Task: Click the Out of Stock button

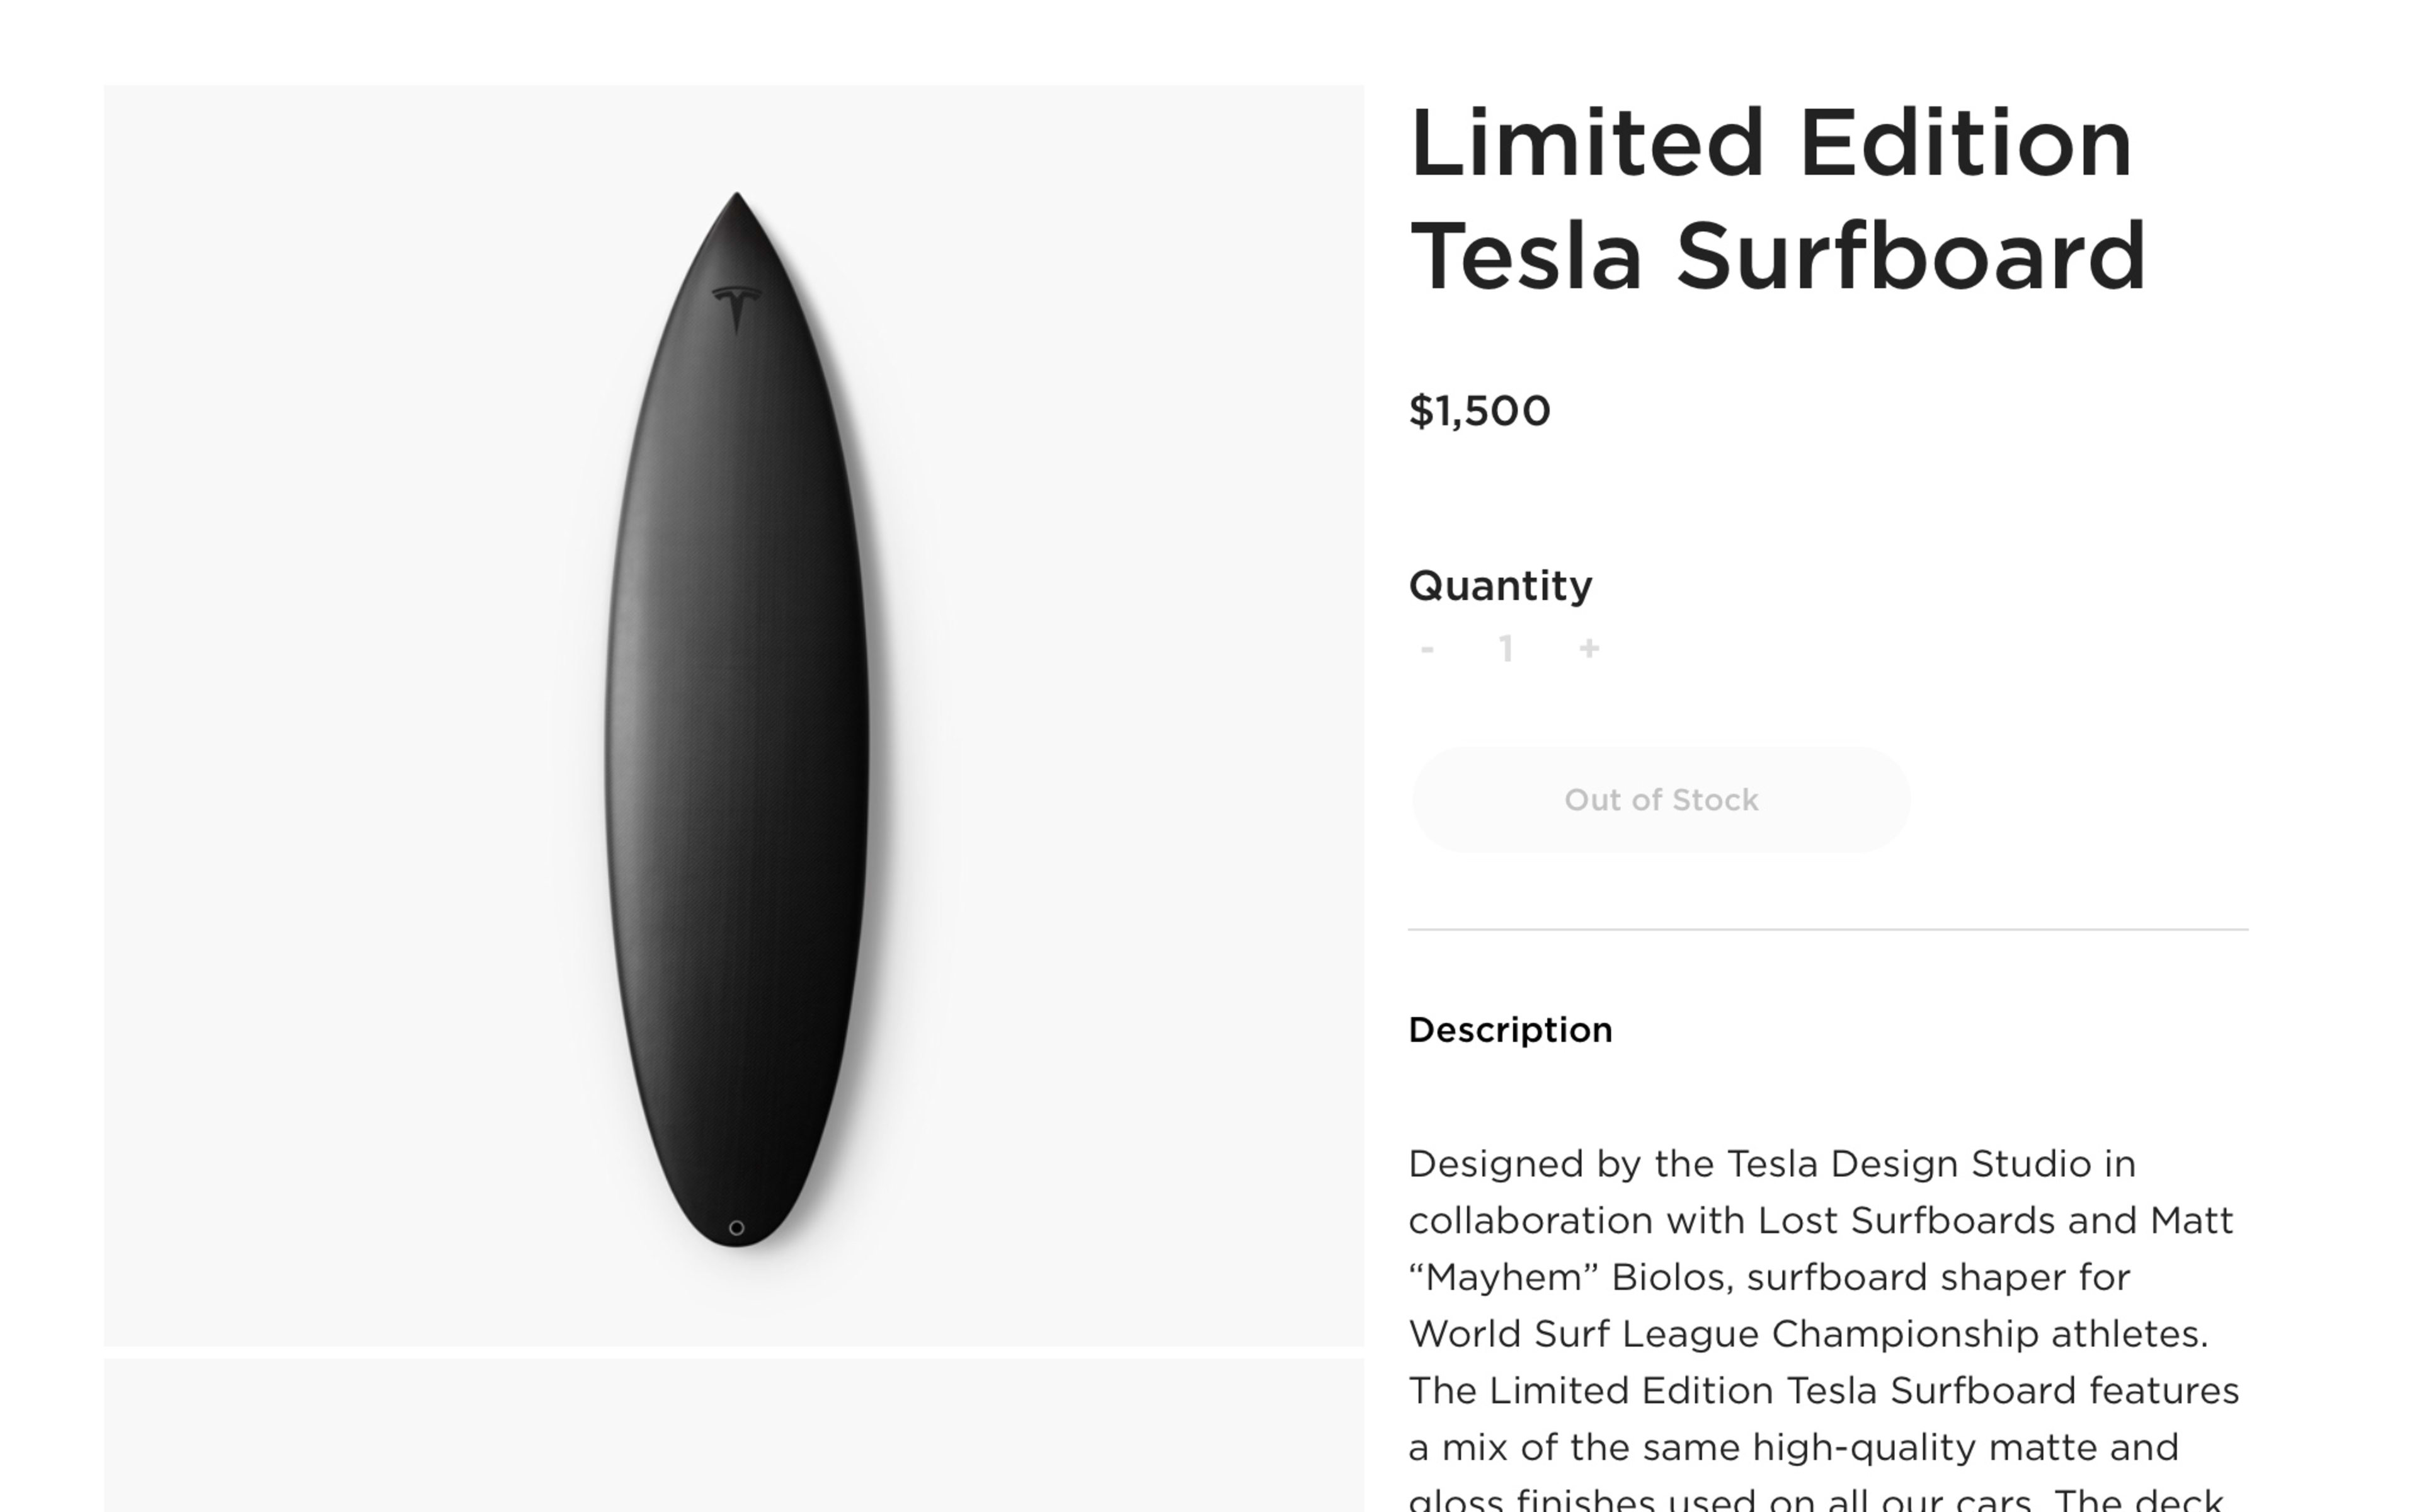Action: [x=1661, y=800]
